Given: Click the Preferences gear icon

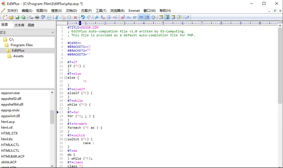Looking at the screenshot, I should (153, 17).
